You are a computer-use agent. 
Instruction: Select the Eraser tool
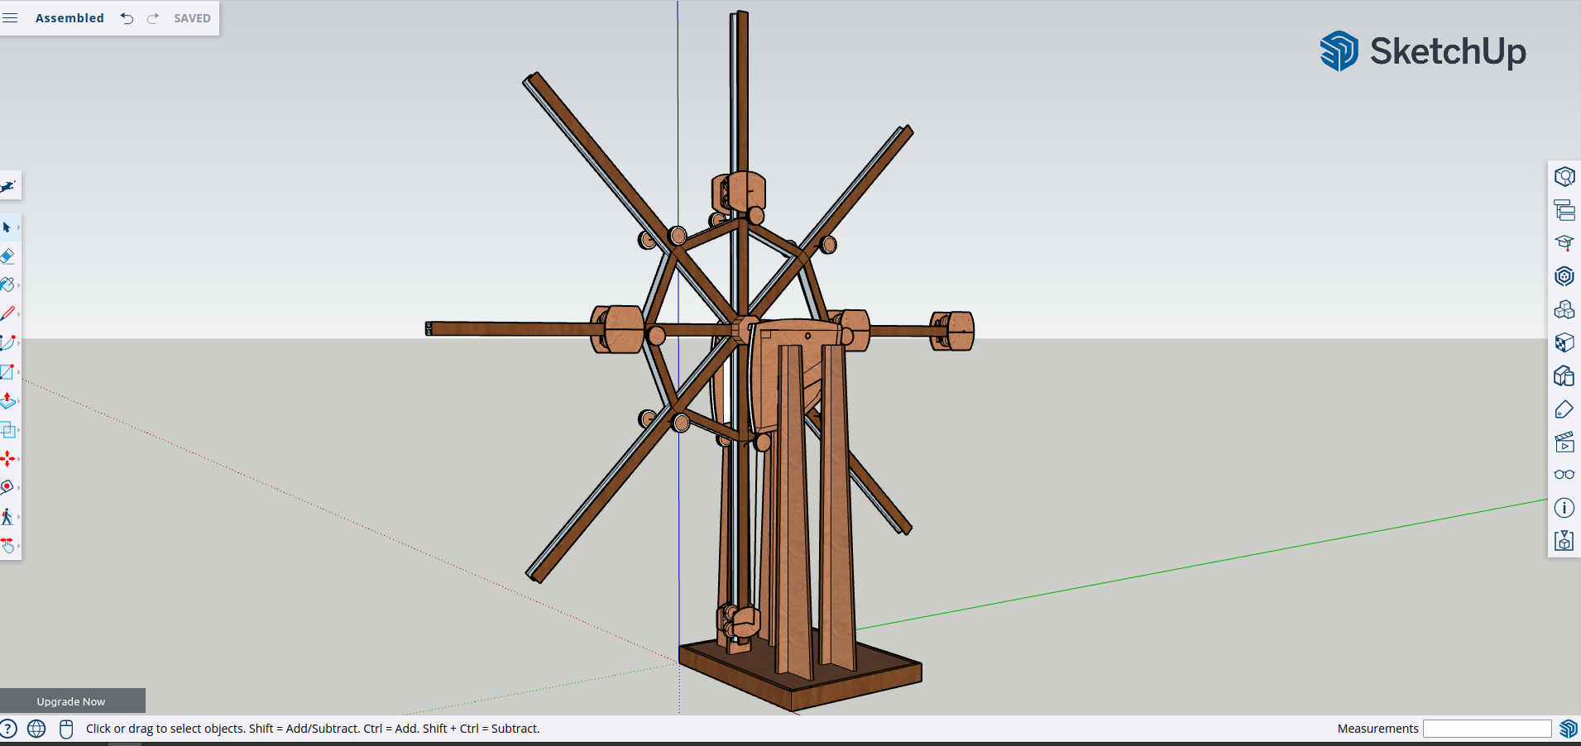coord(7,256)
